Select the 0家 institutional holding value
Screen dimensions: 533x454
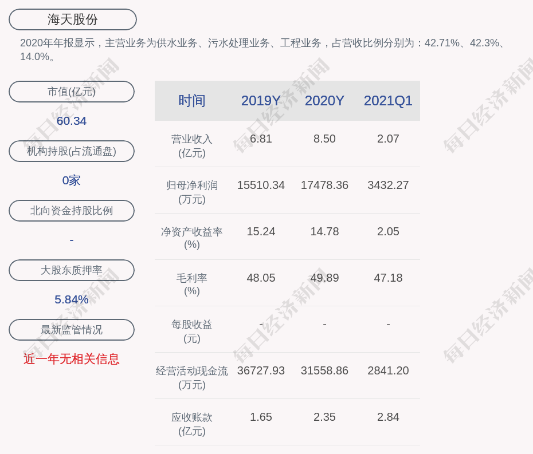pyautogui.click(x=72, y=180)
